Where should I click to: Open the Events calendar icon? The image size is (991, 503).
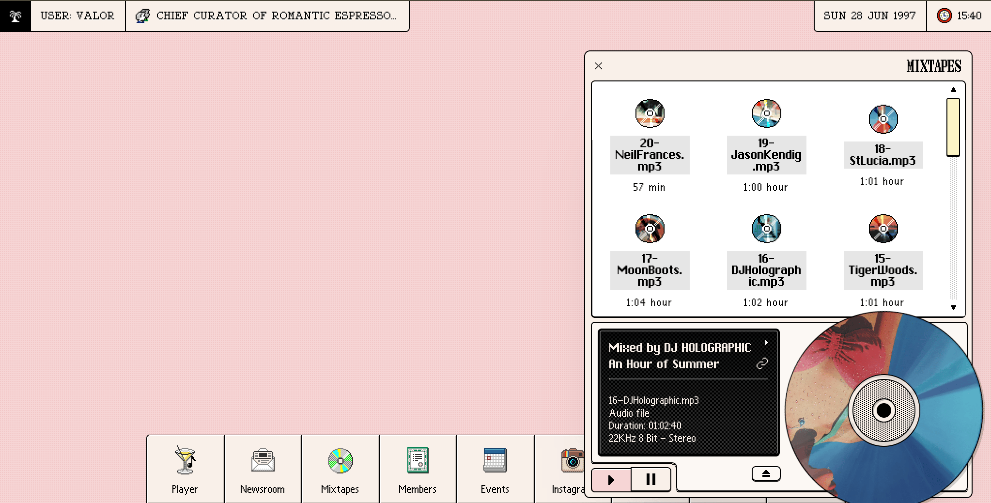[495, 460]
